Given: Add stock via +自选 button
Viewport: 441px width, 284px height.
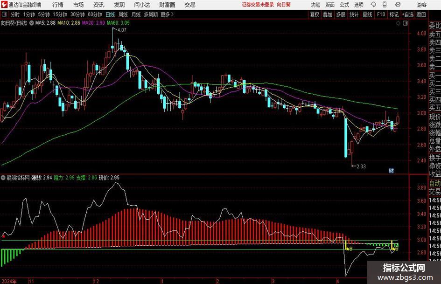Looking at the screenshot, I should pyautogui.click(x=407, y=14).
